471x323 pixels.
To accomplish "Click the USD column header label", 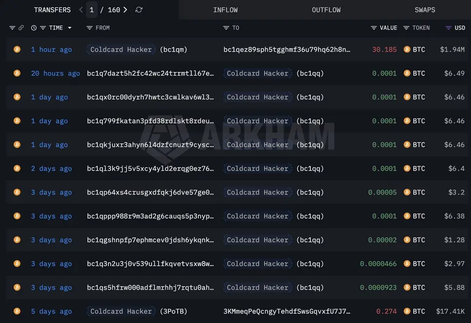I will 460,28.
